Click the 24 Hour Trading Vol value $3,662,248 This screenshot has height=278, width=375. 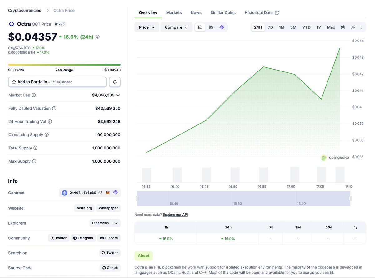[109, 122]
